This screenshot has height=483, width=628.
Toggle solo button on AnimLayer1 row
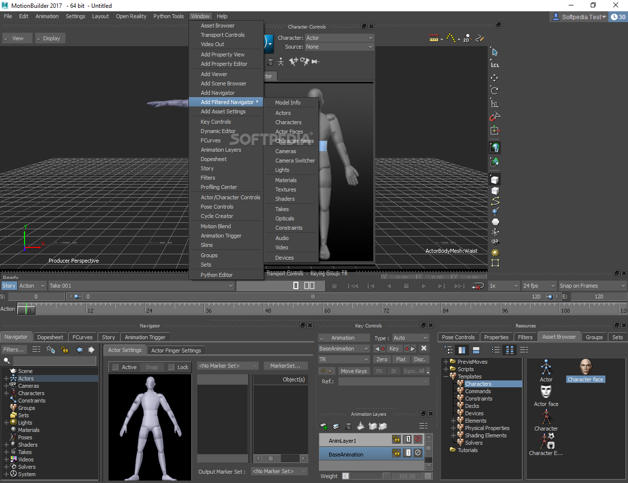tap(408, 439)
